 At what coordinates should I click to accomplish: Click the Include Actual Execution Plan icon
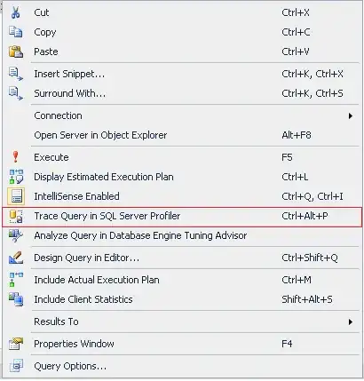click(x=16, y=280)
